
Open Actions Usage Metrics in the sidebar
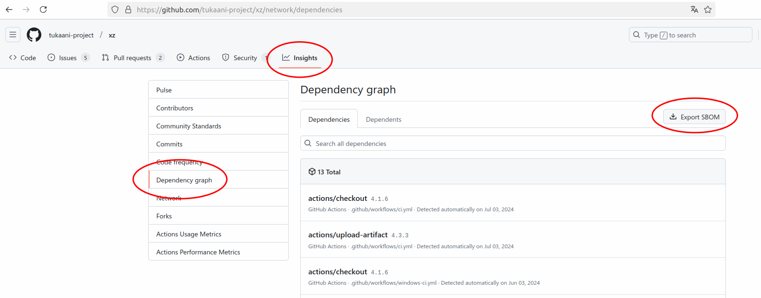219,234
